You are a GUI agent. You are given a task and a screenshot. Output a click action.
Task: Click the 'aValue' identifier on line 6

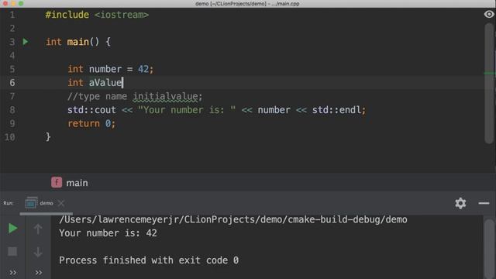[x=105, y=83]
